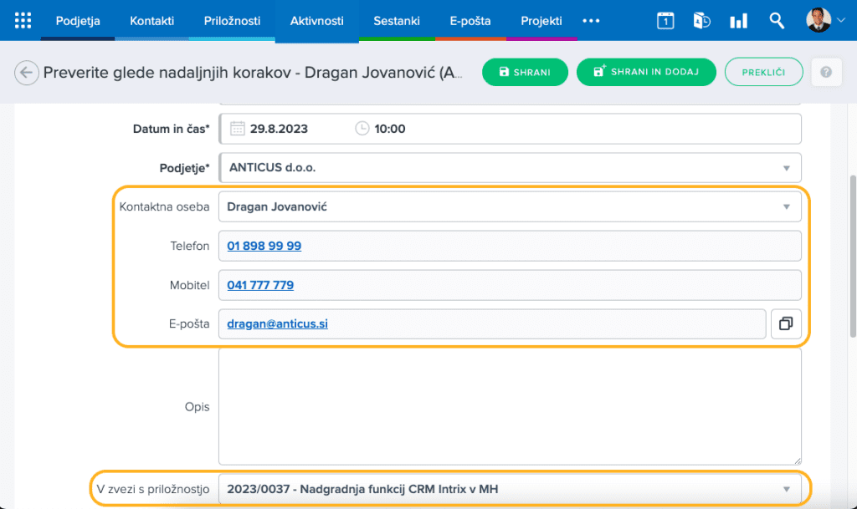Click the dragan@anticus.si email link
The image size is (857, 509).
275,323
